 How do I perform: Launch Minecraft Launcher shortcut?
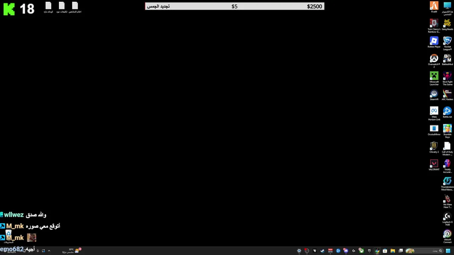434,79
